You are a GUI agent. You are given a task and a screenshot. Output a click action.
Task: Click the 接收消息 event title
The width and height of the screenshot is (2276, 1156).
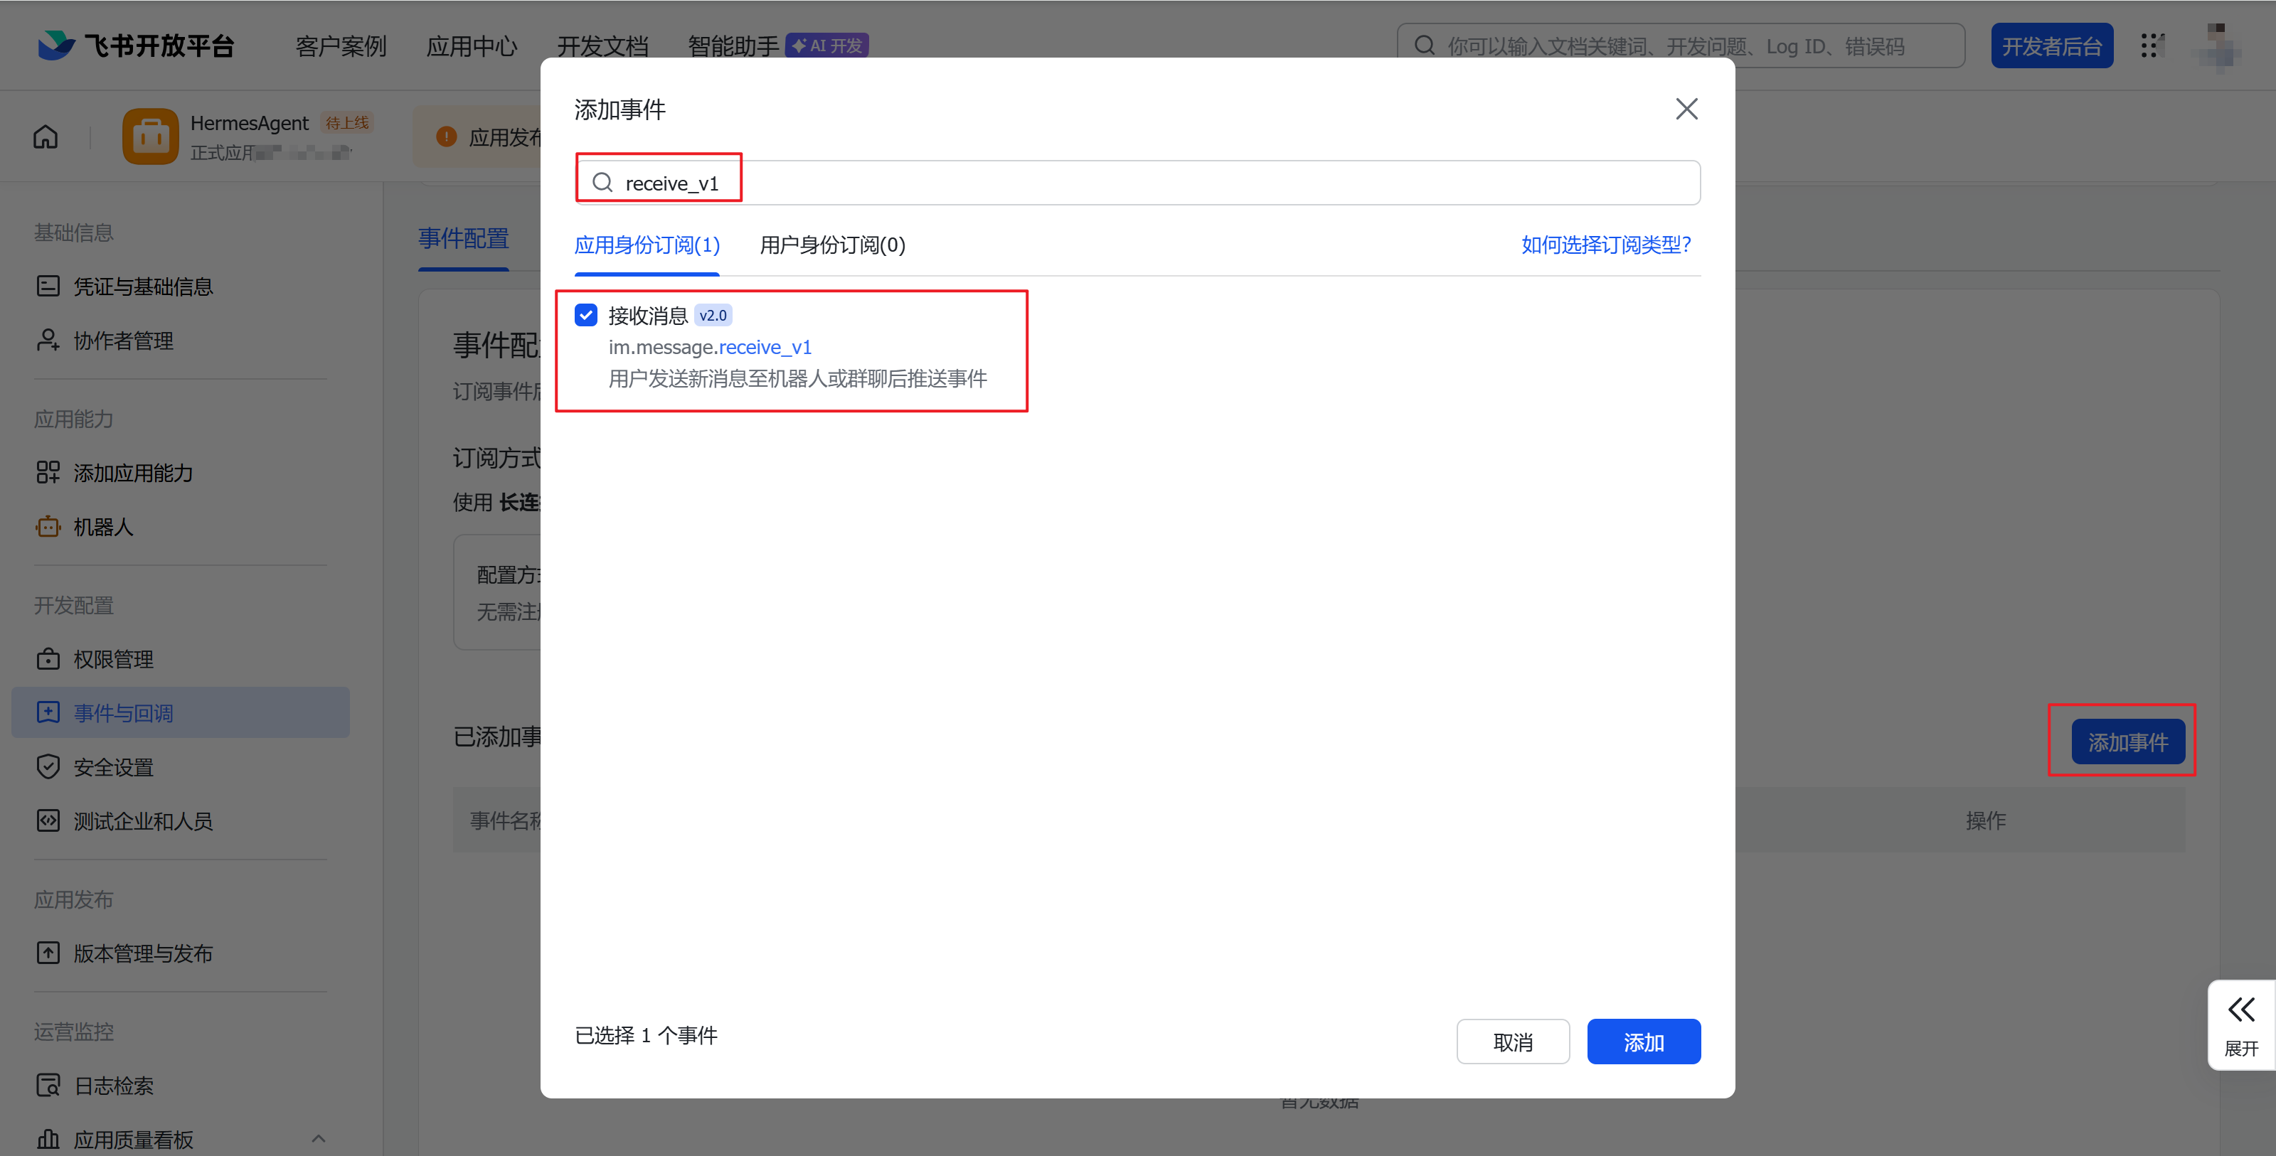click(x=648, y=315)
